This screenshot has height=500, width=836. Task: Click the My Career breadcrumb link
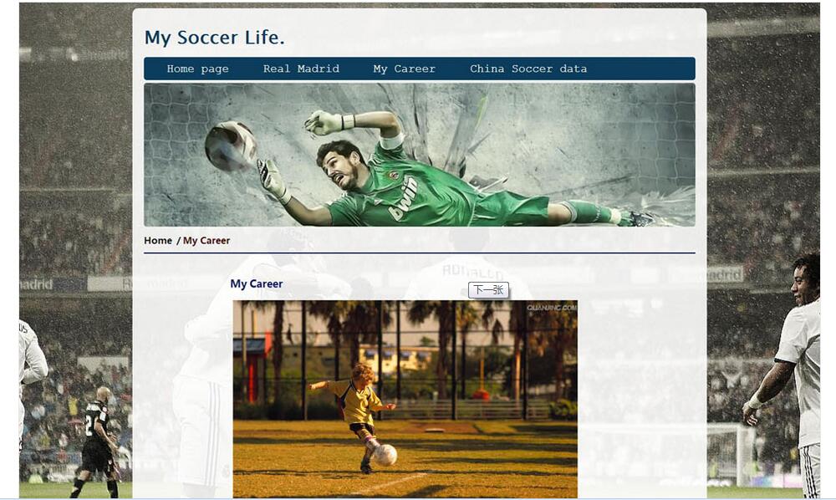tap(206, 241)
